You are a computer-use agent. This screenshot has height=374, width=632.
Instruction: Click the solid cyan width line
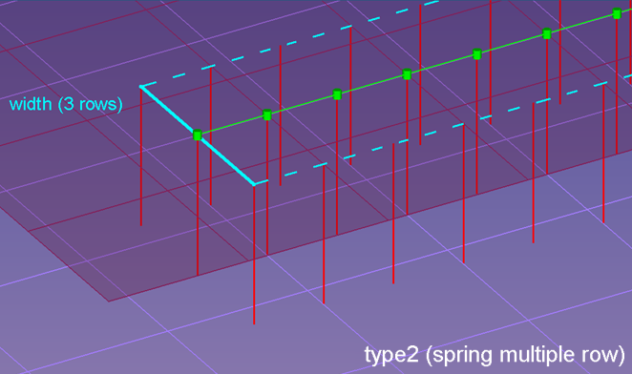(197, 135)
